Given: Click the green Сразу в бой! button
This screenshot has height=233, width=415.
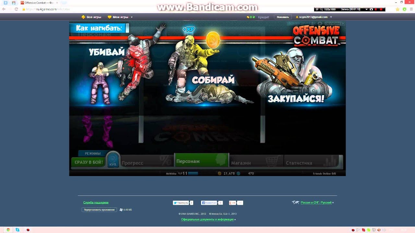Looking at the screenshot, I should pyautogui.click(x=89, y=162).
